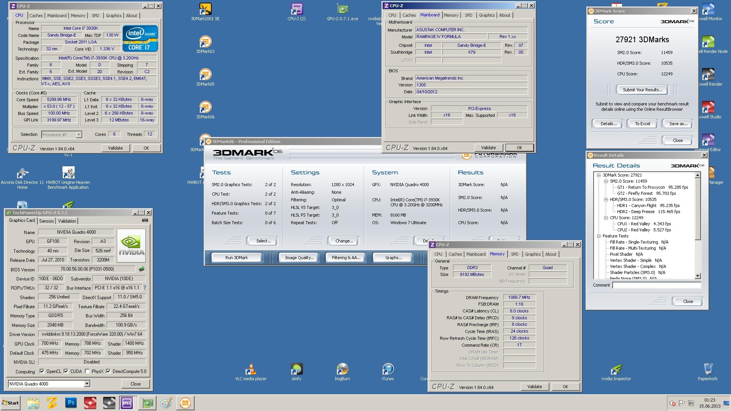Screen dimensions: 731x411
Task: Open About tab in CPU-Z Memory window
Action: click(x=551, y=254)
